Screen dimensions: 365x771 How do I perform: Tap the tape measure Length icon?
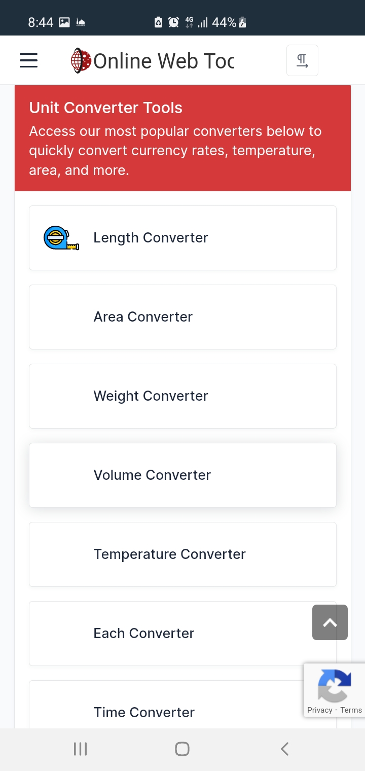[x=61, y=238]
